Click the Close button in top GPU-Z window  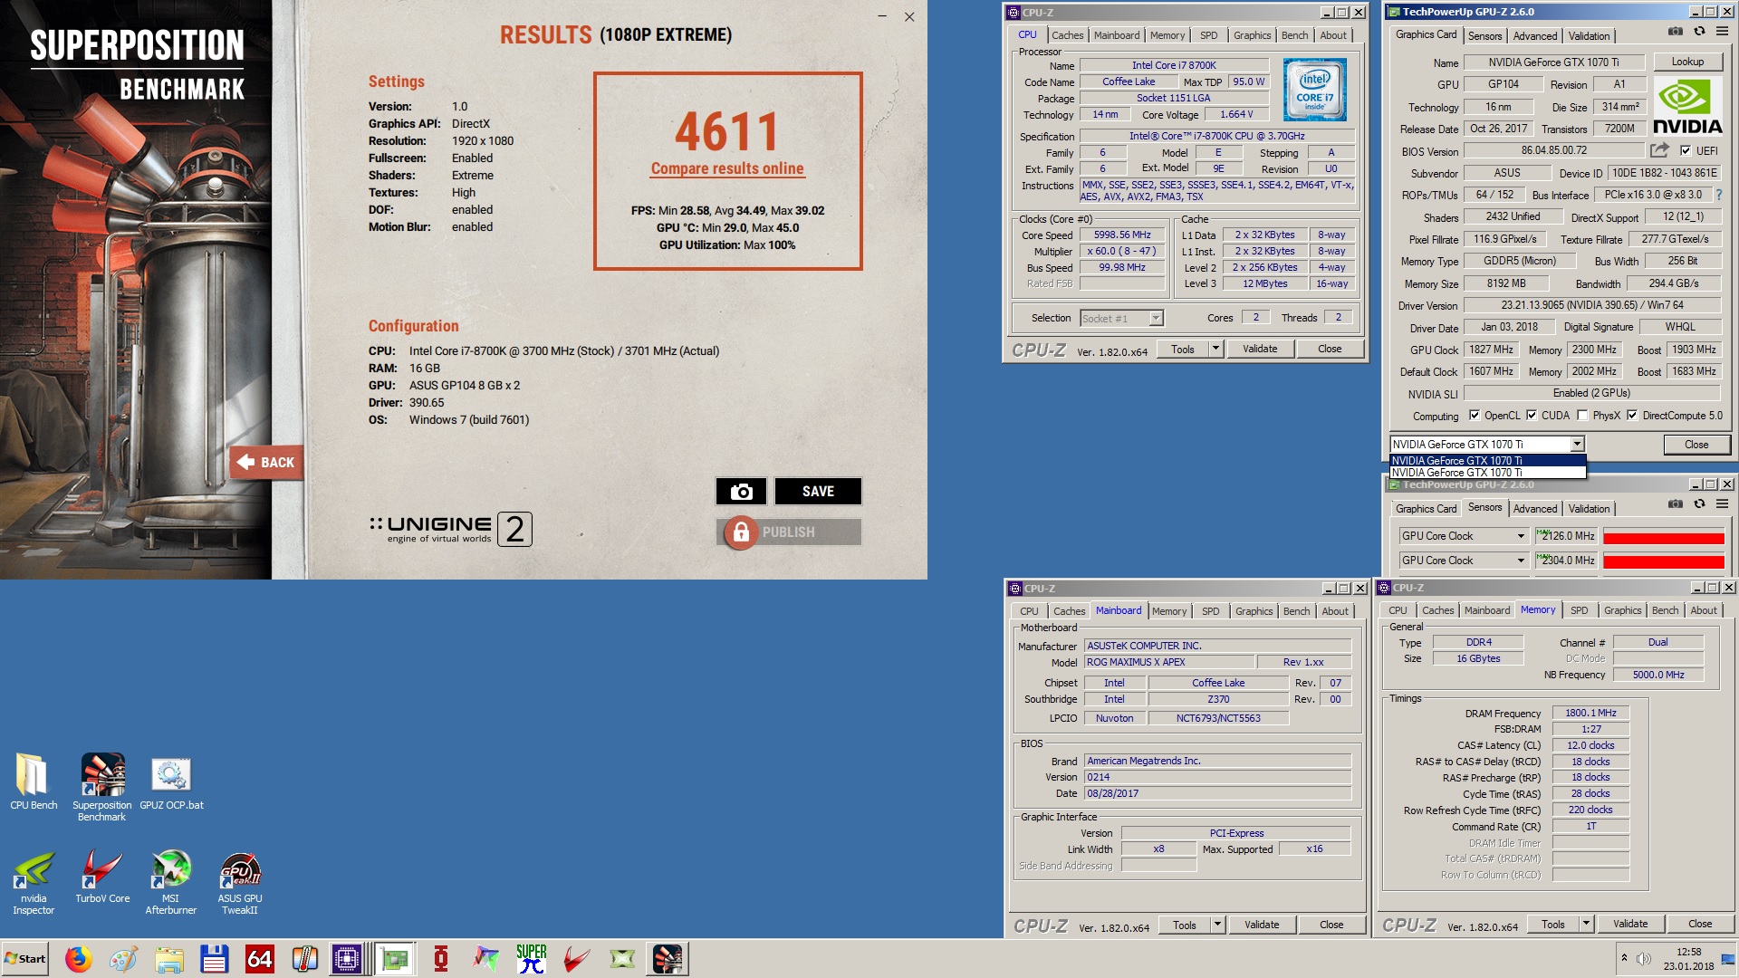[x=1696, y=445]
